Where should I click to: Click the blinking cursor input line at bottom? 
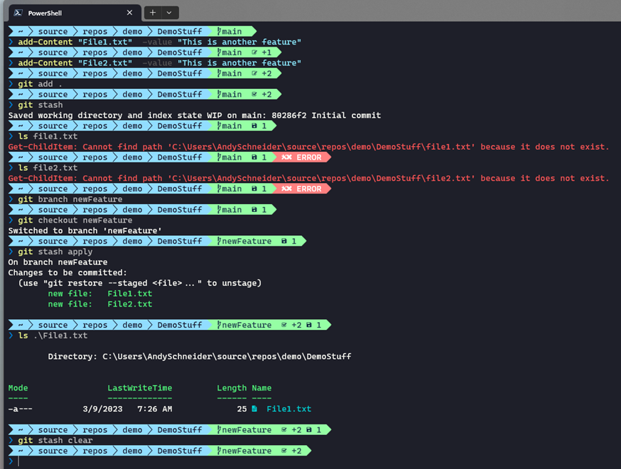(x=18, y=461)
